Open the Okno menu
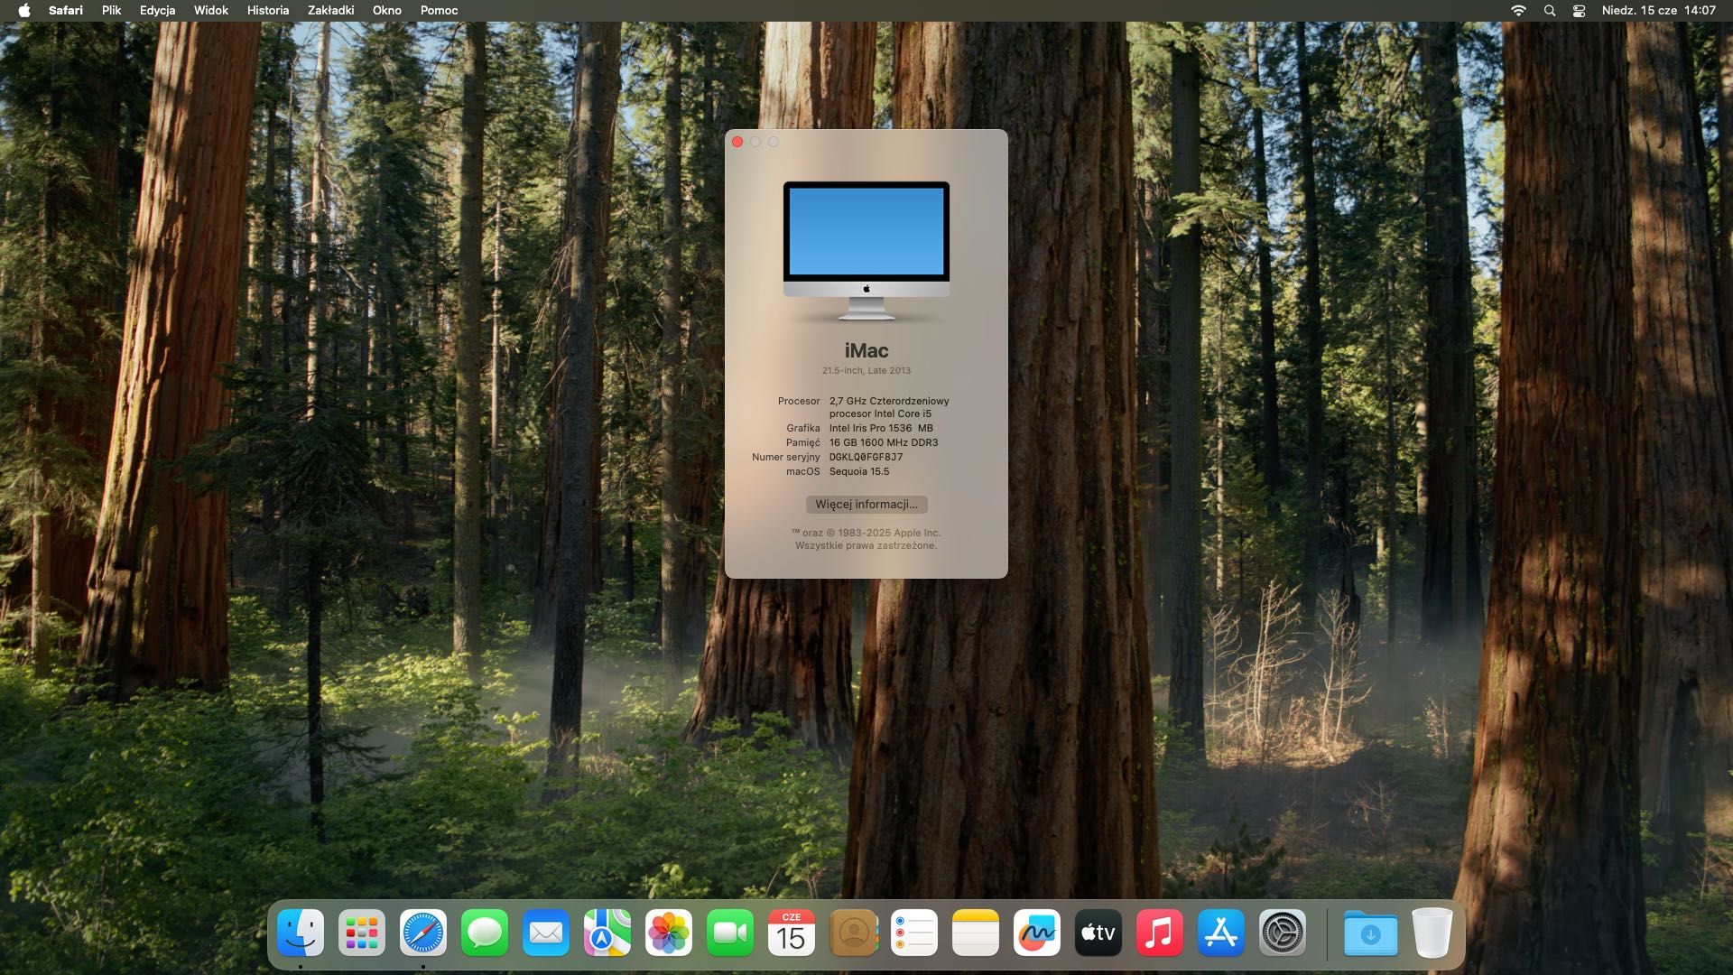Image resolution: width=1733 pixels, height=975 pixels. 387,11
